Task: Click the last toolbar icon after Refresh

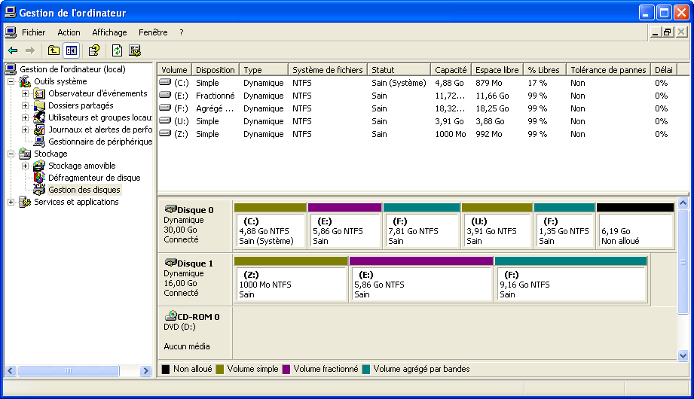Action: tap(135, 50)
